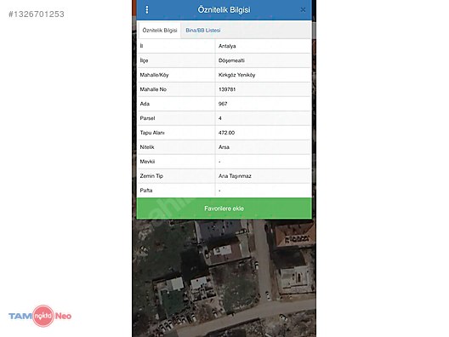The width and height of the screenshot is (449, 337).
Task: Click the Zemin Tip value Ana Taşınmaz
Action: point(235,176)
